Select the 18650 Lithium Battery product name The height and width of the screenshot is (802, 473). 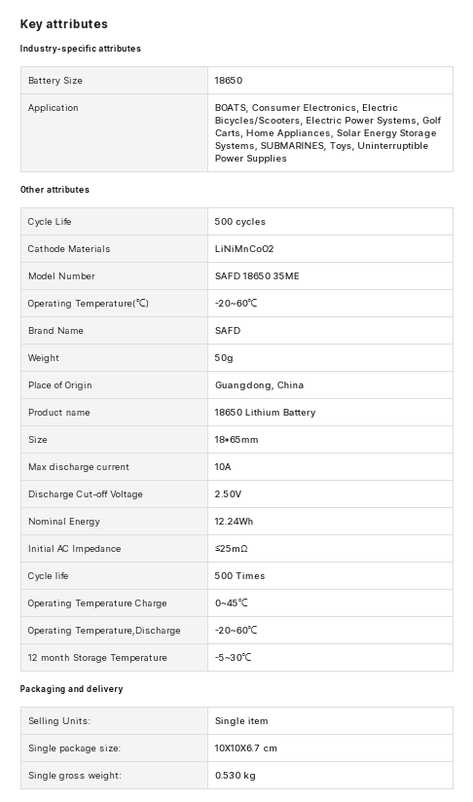265,413
